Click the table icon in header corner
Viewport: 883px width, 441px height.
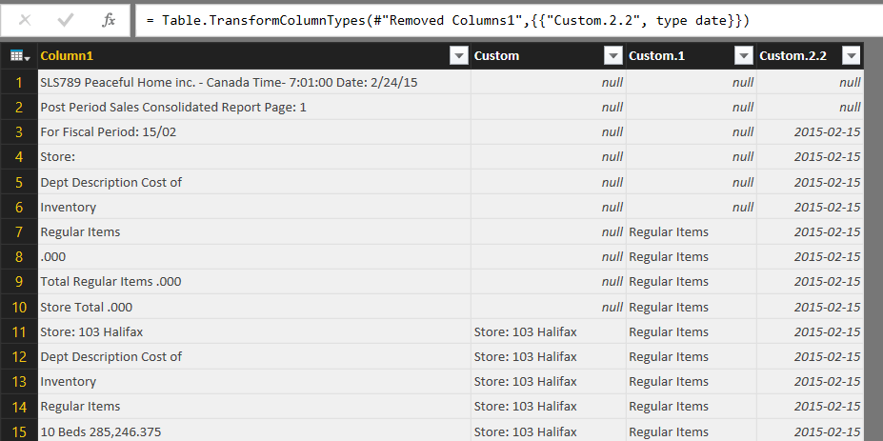pyautogui.click(x=19, y=56)
